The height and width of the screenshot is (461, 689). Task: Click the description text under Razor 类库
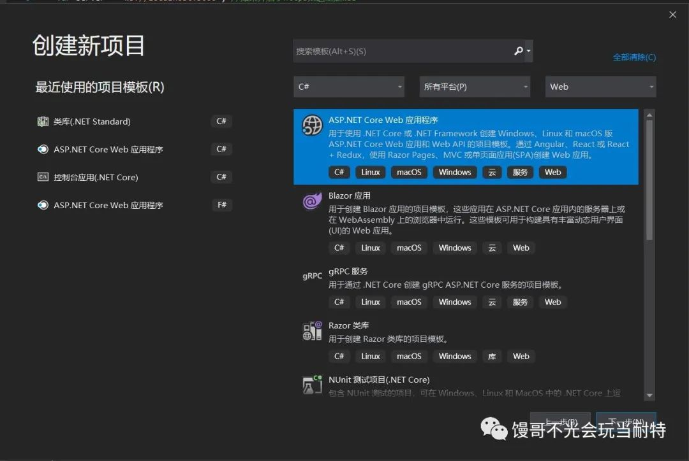(389, 339)
